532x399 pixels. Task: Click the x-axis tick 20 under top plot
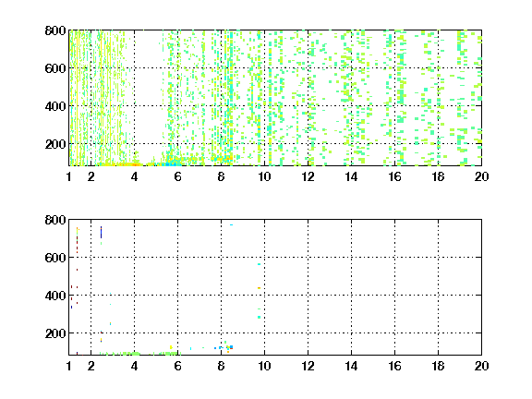tap(481, 176)
